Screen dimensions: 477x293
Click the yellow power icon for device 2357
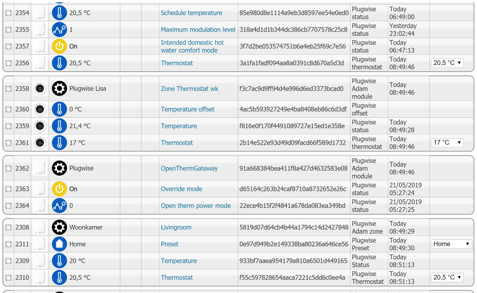tap(59, 46)
